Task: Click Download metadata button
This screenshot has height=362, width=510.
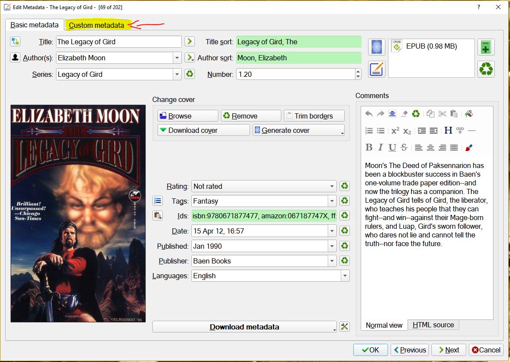Action: coord(244,327)
